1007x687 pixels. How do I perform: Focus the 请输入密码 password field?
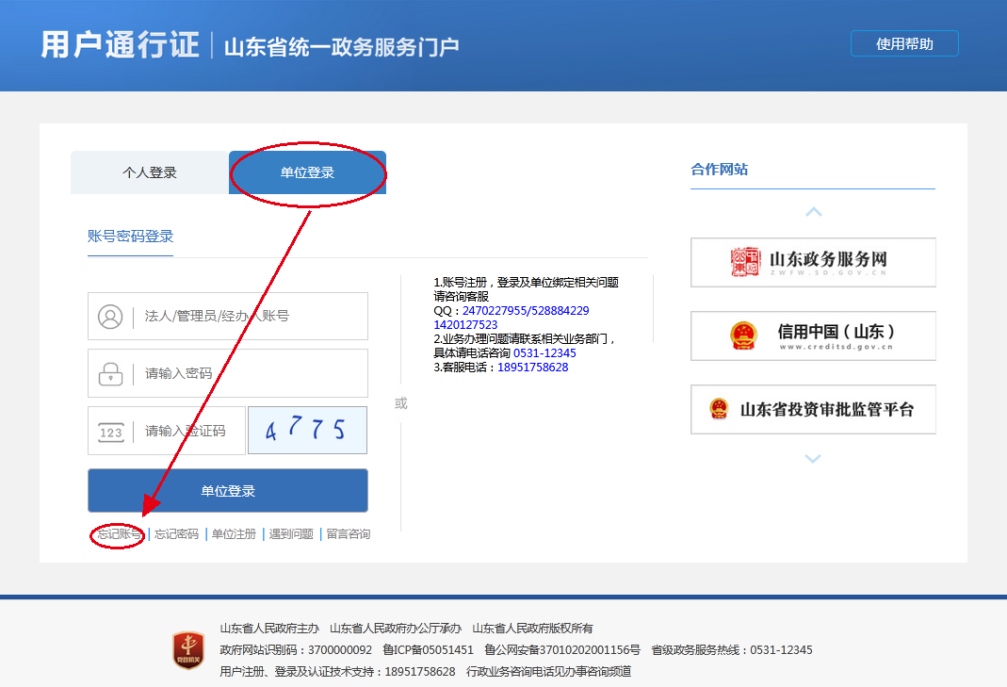[250, 373]
